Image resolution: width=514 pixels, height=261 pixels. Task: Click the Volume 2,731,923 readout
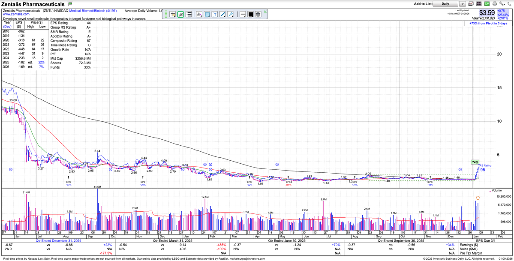pos(484,18)
